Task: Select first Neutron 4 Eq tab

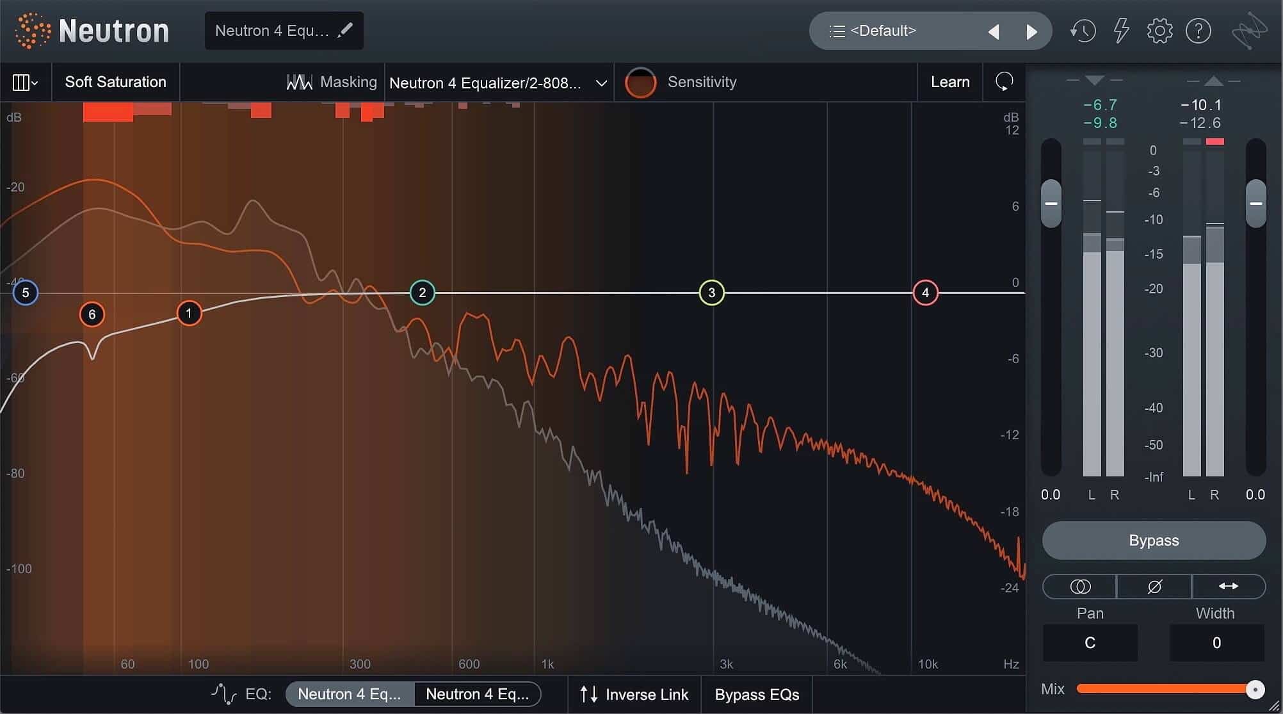Action: [350, 694]
